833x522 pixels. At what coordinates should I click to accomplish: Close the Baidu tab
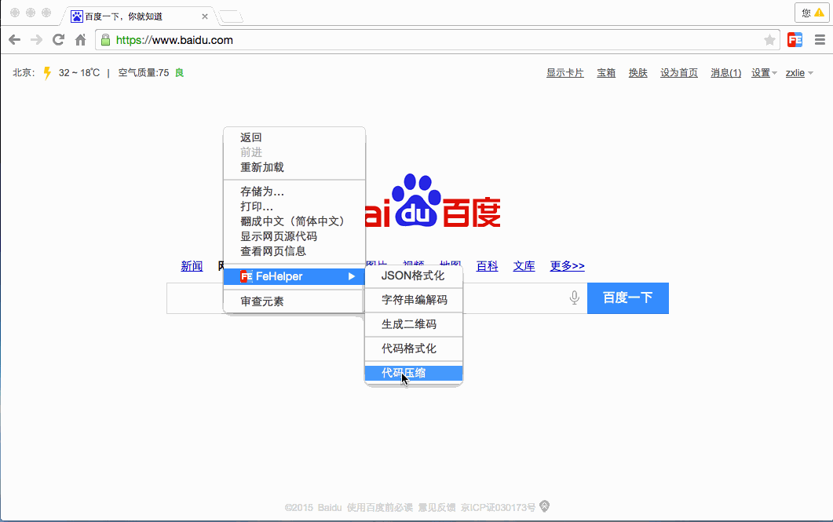[x=205, y=16]
